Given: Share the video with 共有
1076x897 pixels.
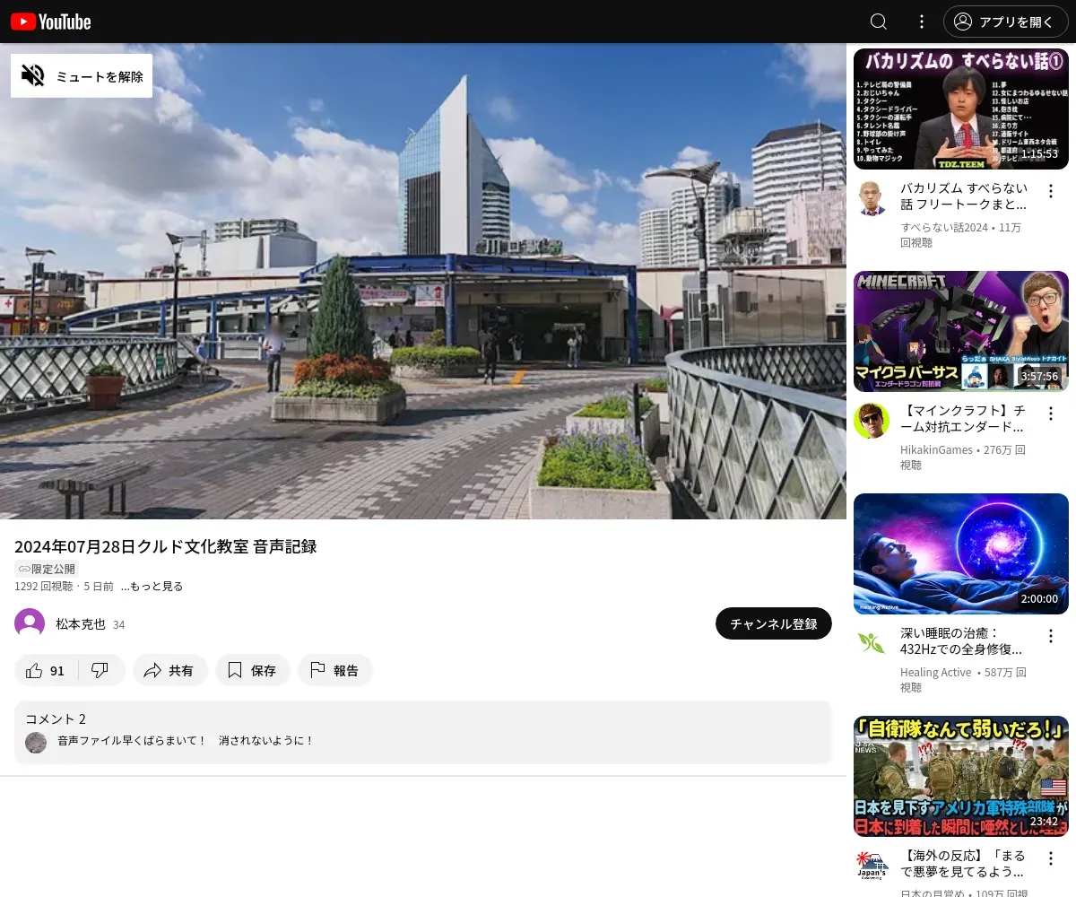Looking at the screenshot, I should tap(170, 670).
